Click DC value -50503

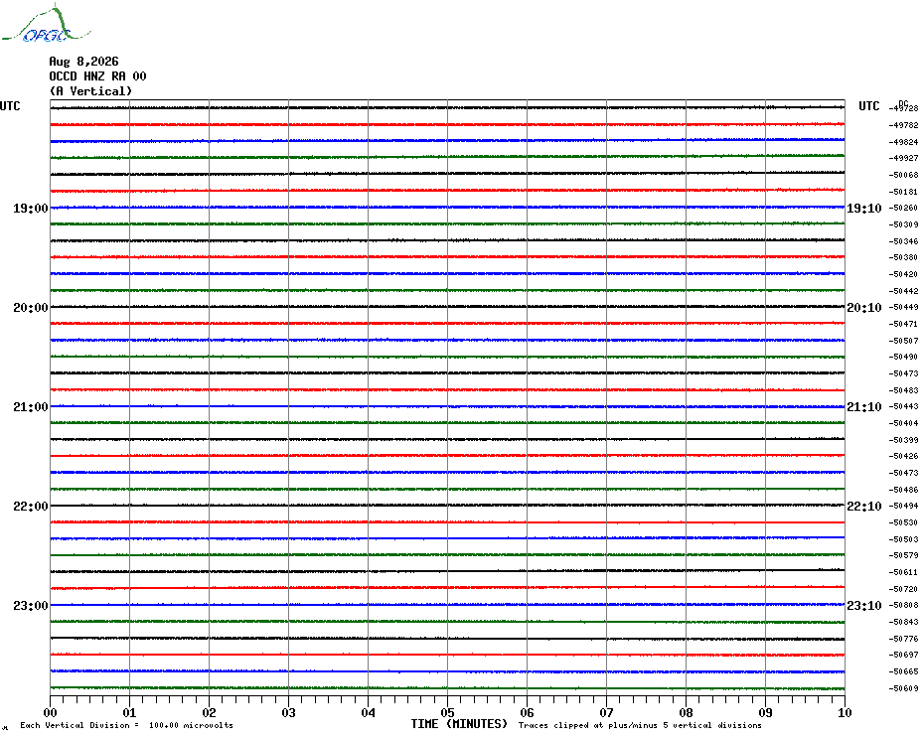[903, 539]
